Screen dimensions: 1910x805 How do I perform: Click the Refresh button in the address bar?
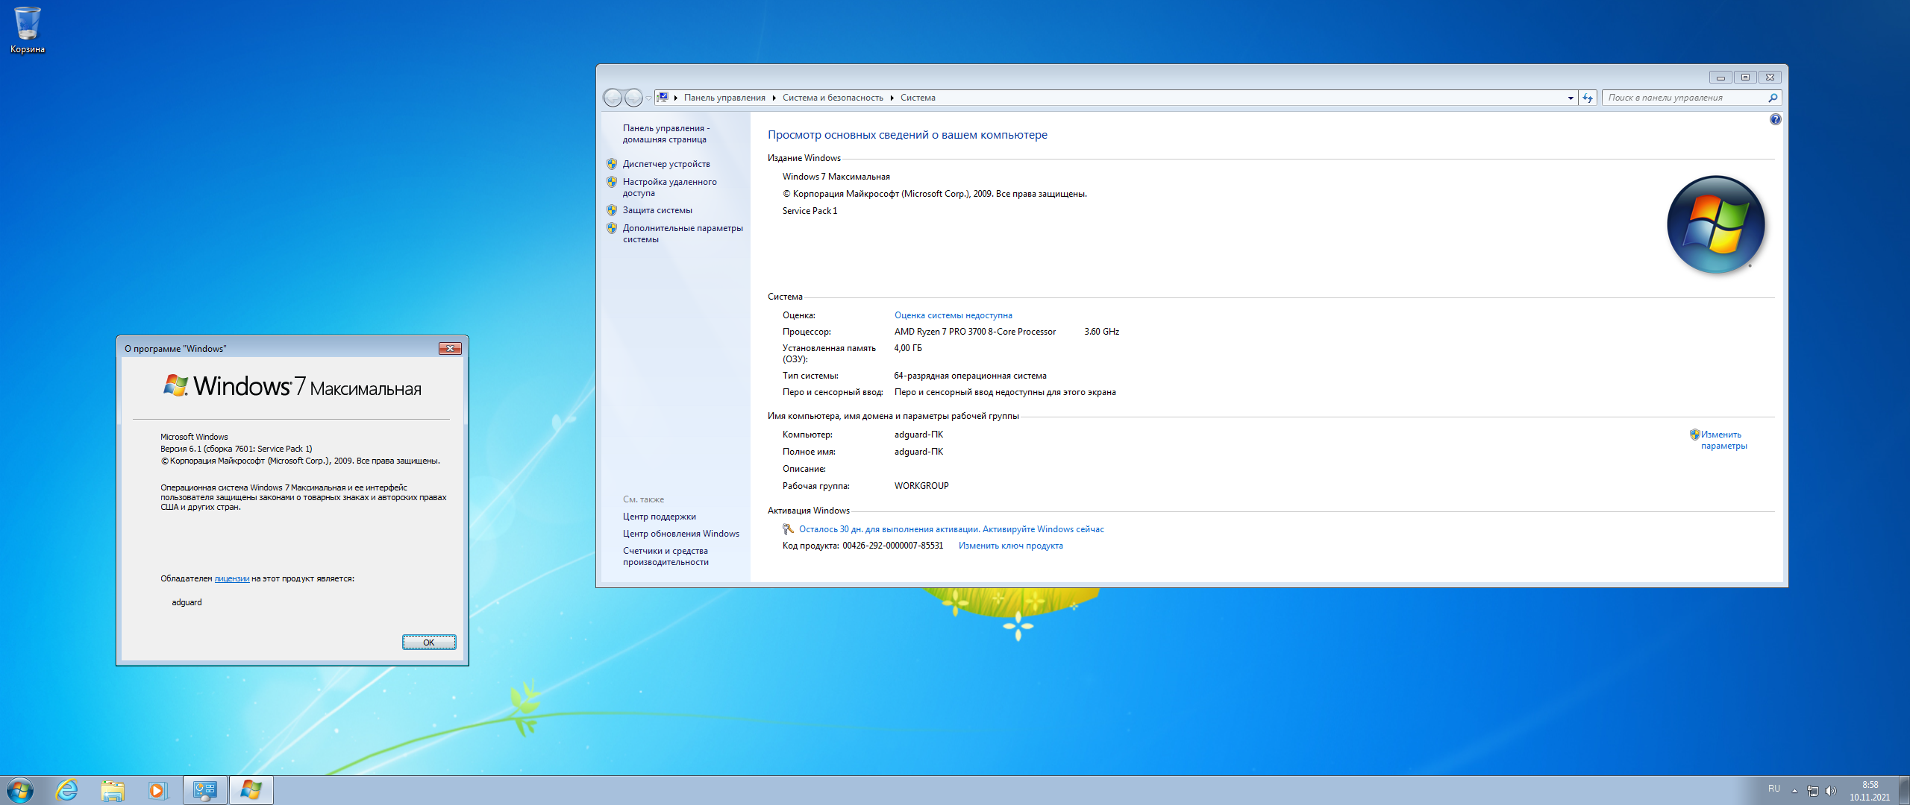pos(1588,98)
